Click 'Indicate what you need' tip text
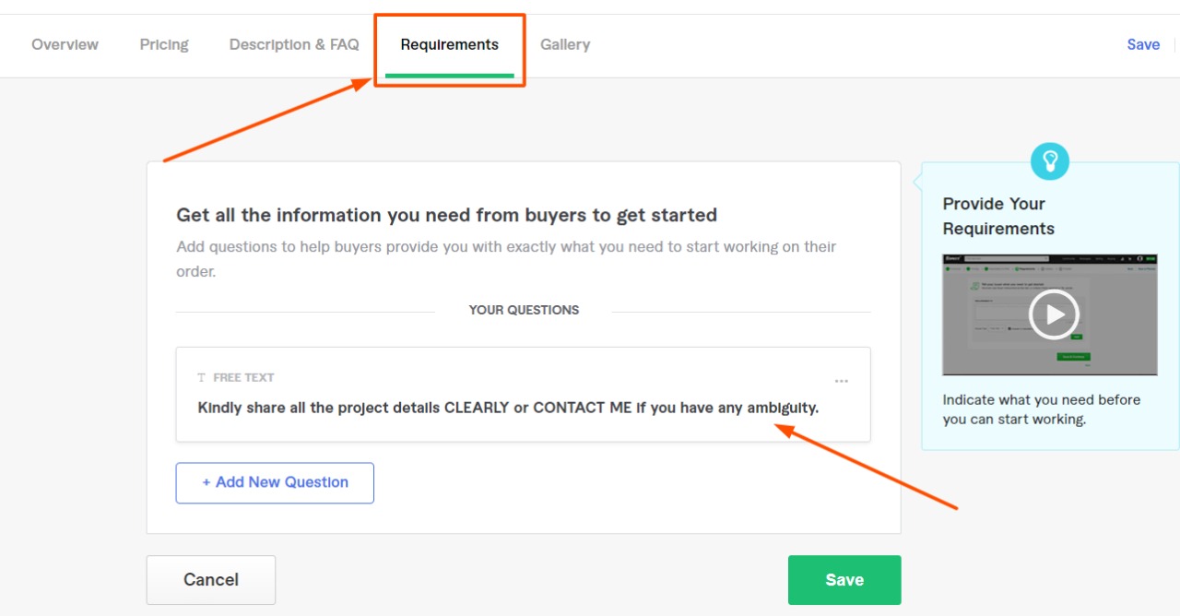The width and height of the screenshot is (1180, 616). coord(1041,409)
